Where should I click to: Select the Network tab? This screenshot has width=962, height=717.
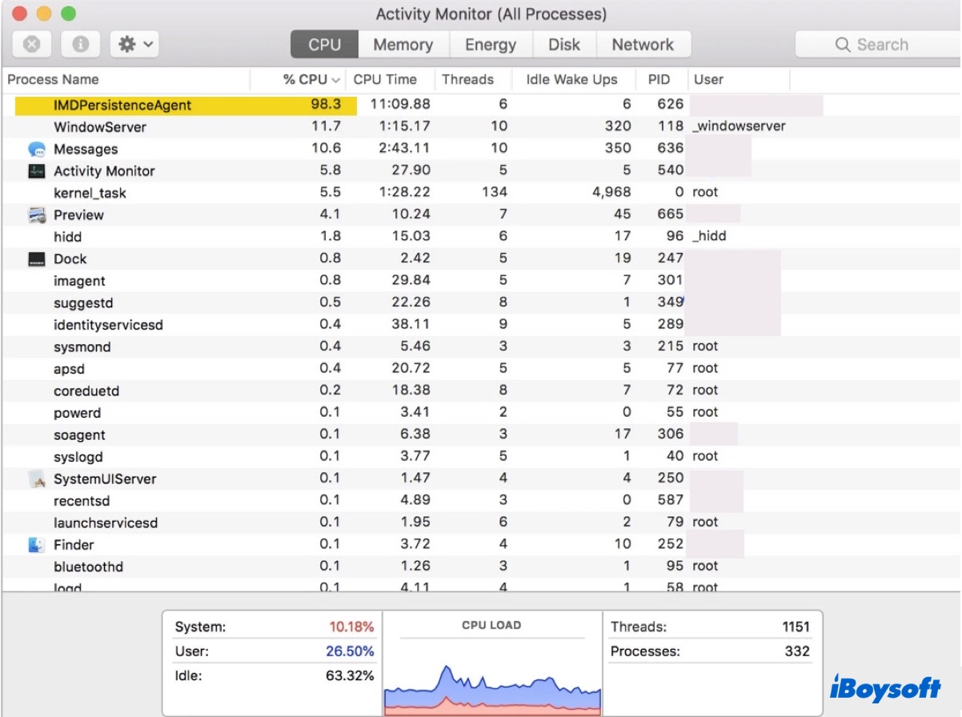pos(642,45)
